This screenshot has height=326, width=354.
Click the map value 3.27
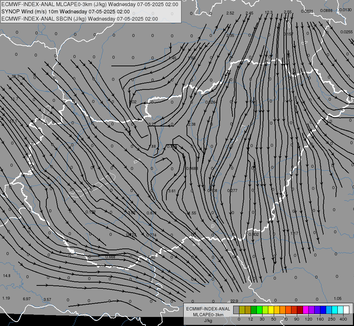point(152,124)
